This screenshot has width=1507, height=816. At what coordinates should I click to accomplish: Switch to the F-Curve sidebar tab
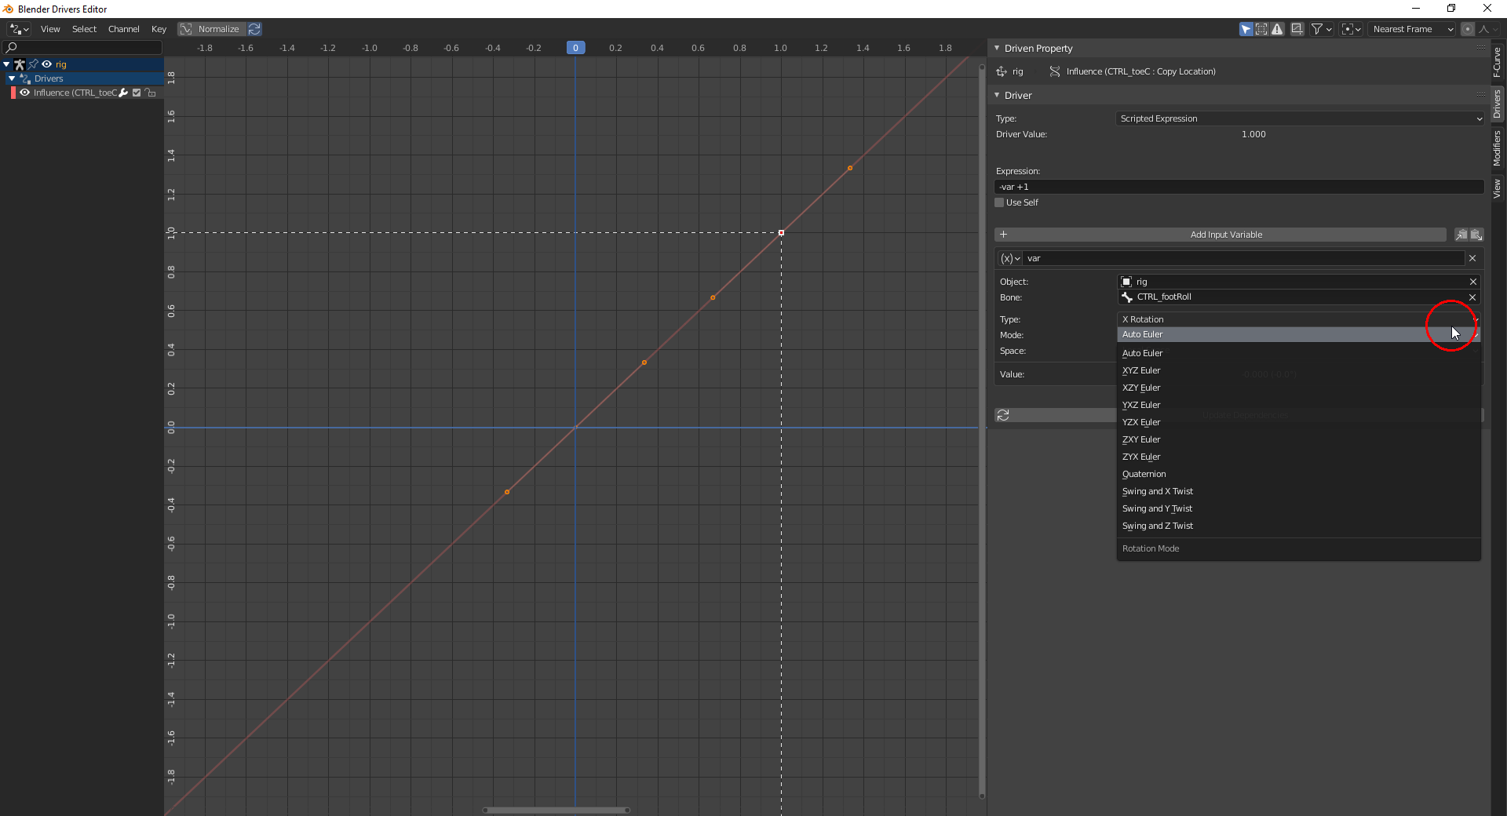1498,62
